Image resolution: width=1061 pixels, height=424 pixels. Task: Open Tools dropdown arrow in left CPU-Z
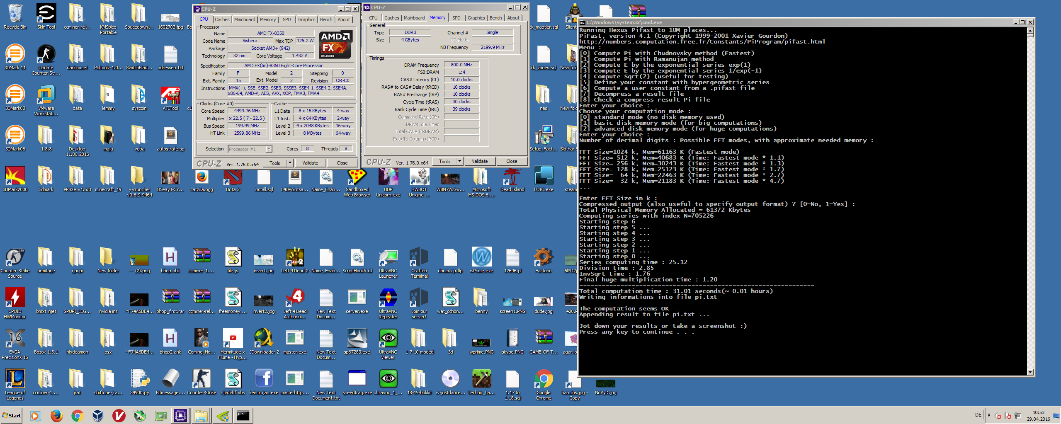click(290, 163)
